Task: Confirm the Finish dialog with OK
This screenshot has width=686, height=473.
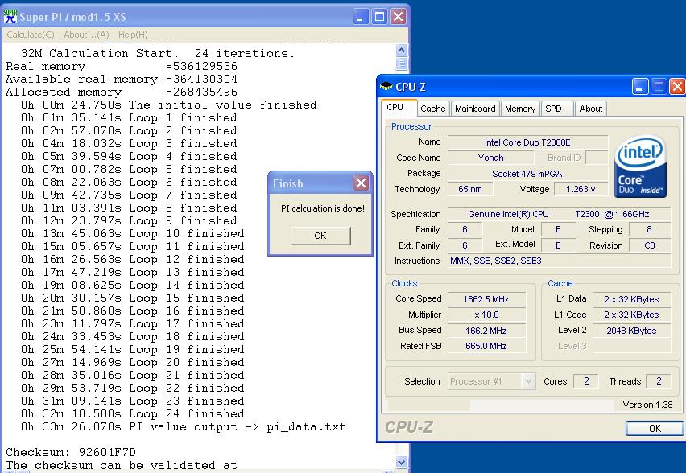Action: point(320,236)
